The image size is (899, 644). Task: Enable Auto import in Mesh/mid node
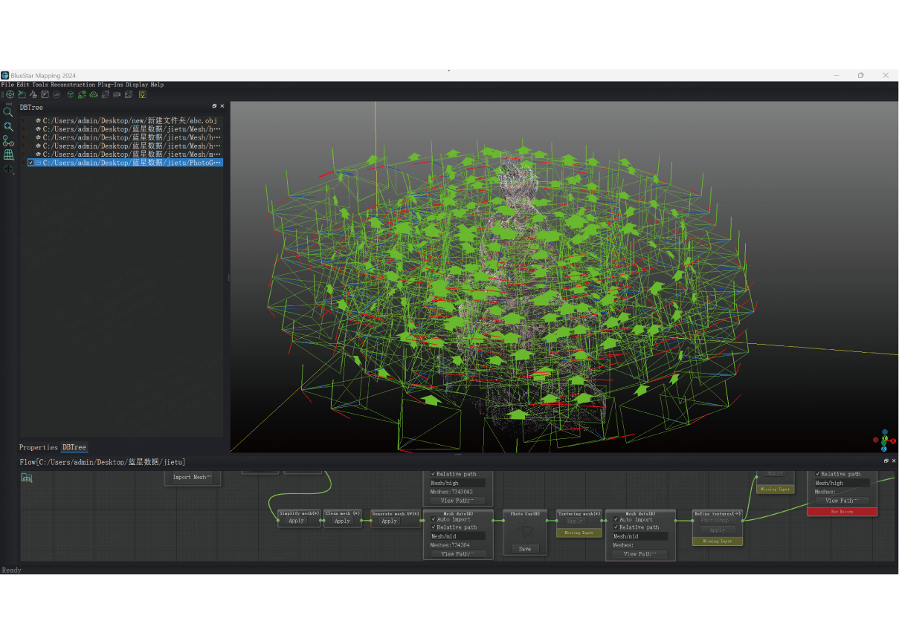[435, 519]
